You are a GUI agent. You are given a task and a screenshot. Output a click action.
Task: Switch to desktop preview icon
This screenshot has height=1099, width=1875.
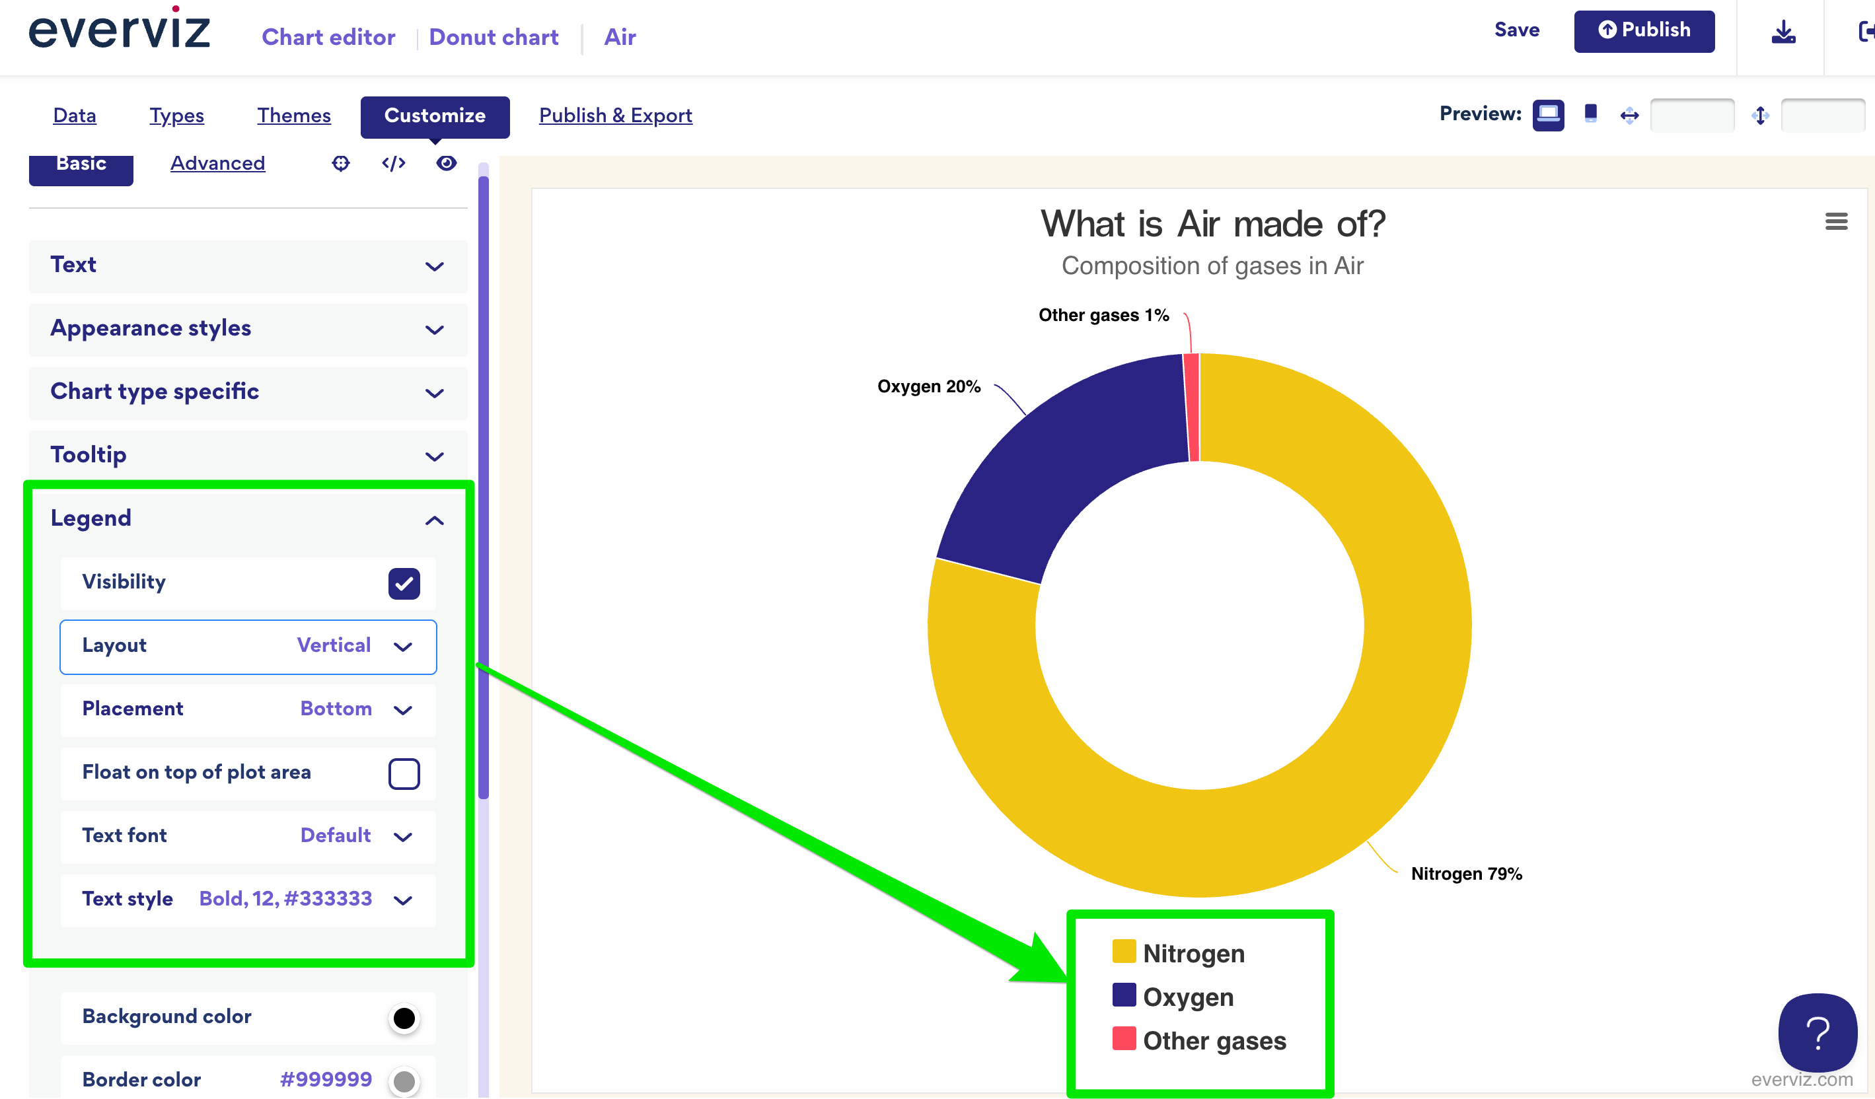[x=1547, y=116]
